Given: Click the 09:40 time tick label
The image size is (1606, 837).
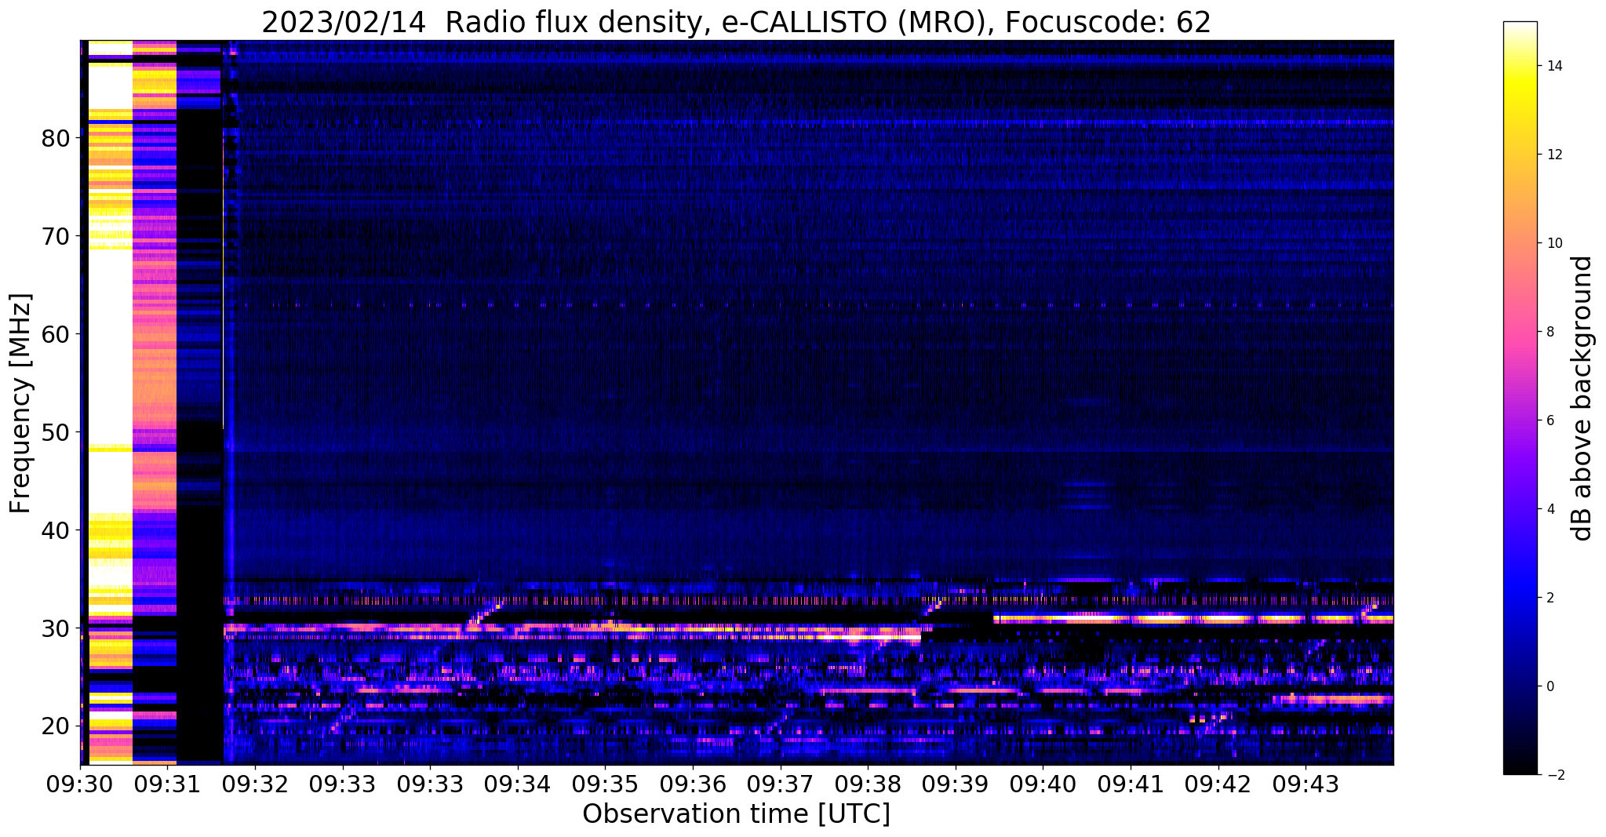Looking at the screenshot, I should click(1043, 784).
